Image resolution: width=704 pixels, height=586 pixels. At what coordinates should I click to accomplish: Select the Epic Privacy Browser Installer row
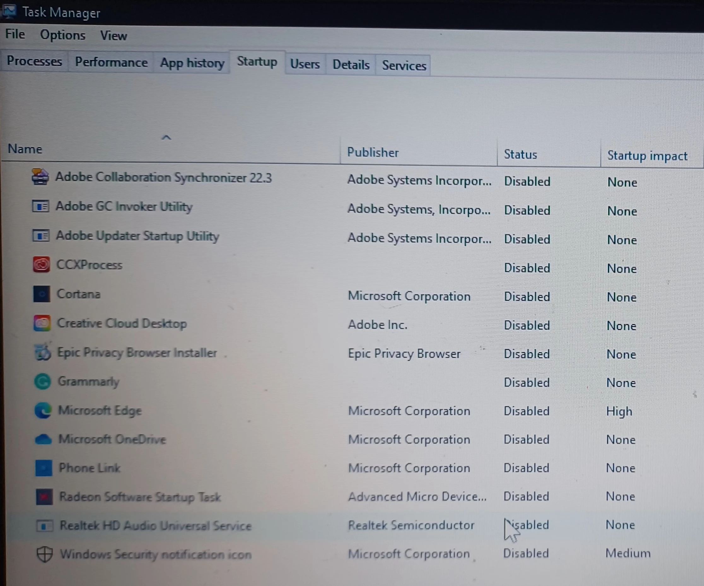137,353
